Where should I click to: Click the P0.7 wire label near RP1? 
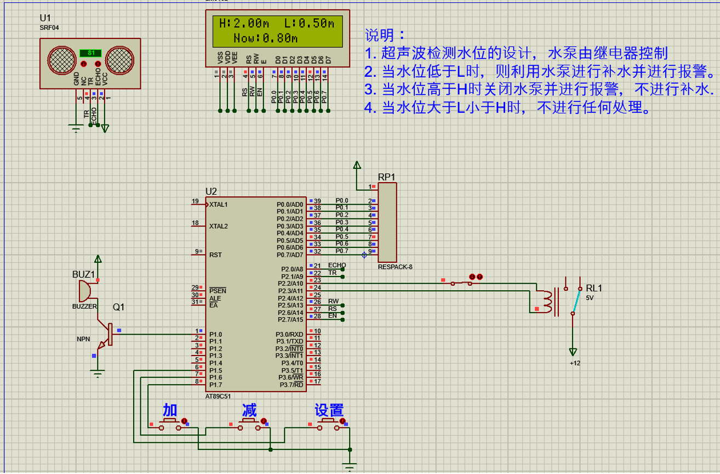pyautogui.click(x=342, y=251)
